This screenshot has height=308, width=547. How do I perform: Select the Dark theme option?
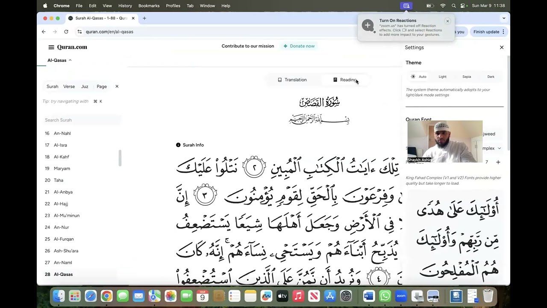point(491,77)
